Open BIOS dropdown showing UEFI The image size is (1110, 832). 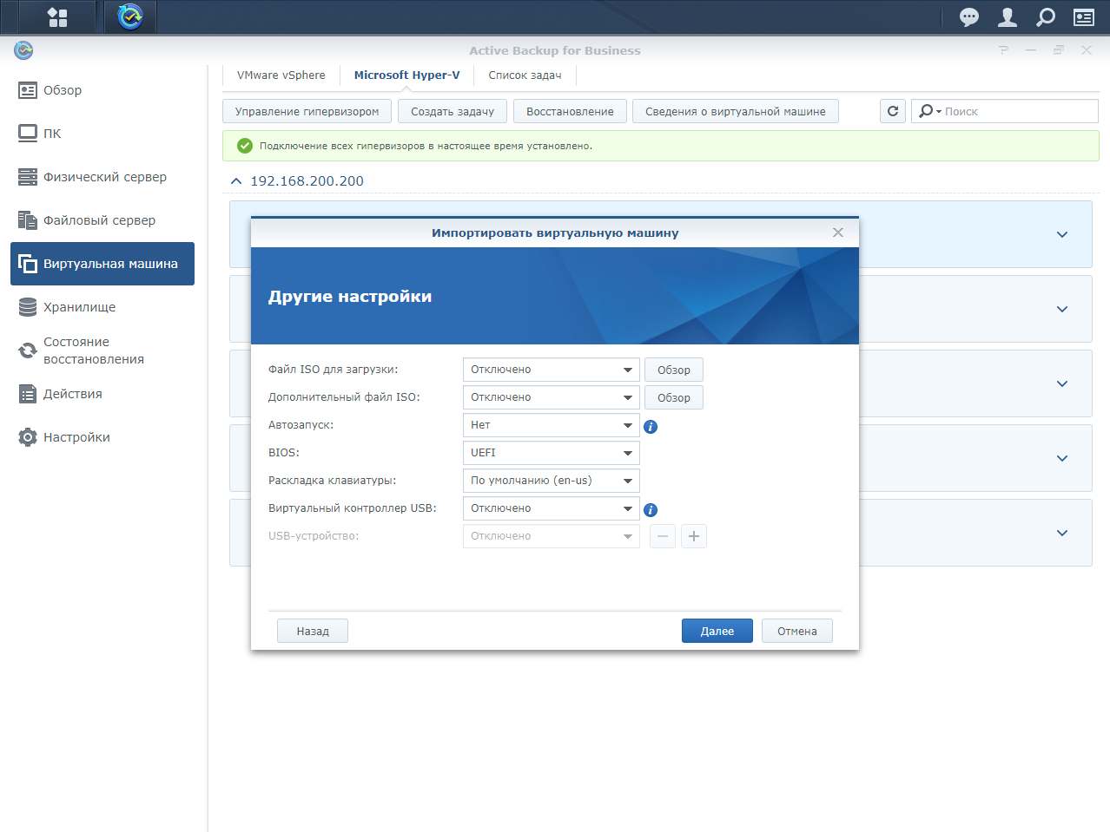click(x=552, y=453)
